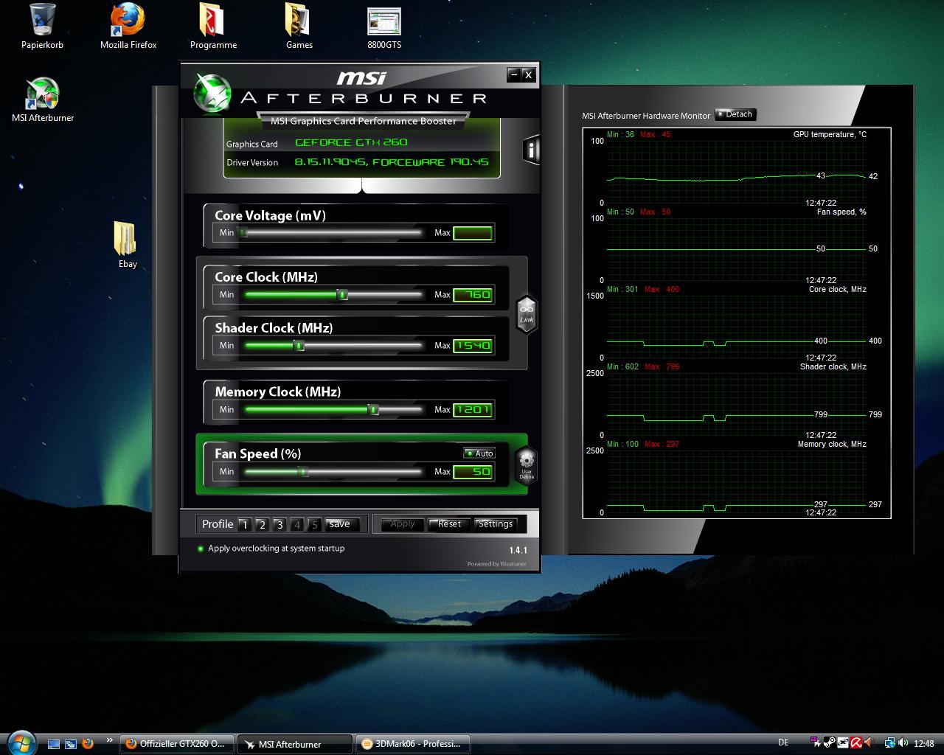Select the MSI Afterburner desktop shortcut
944x755 pixels.
(x=43, y=100)
